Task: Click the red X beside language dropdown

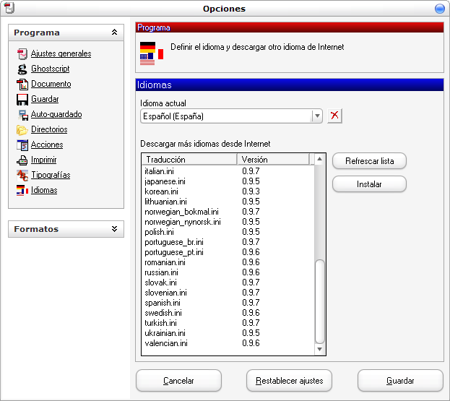Action: coord(334,116)
